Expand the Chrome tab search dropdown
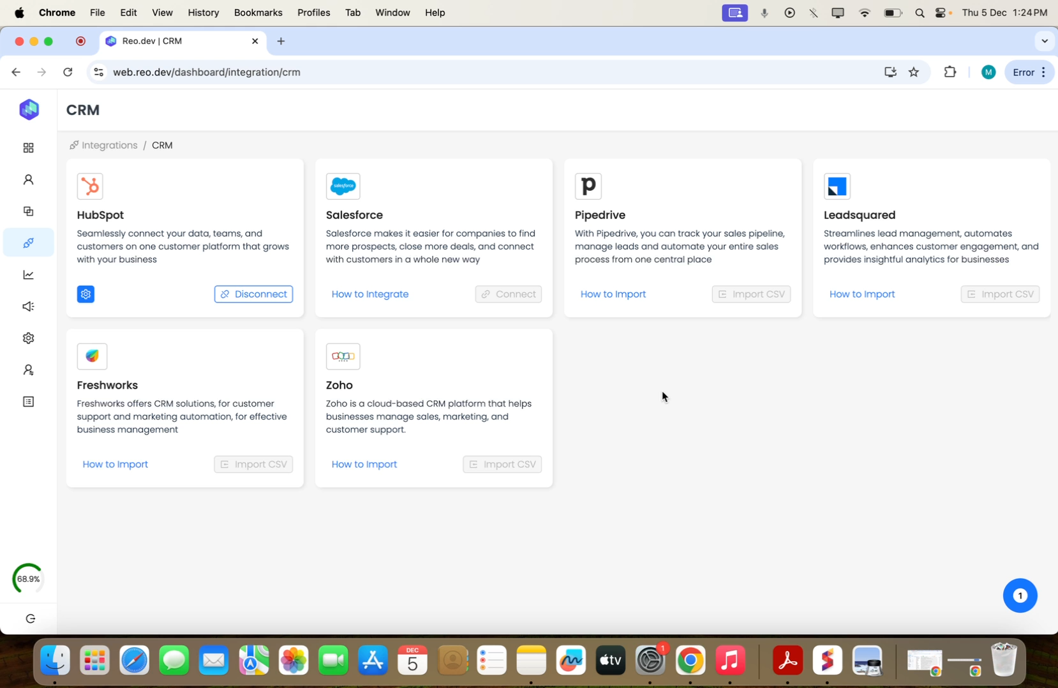This screenshot has height=688, width=1058. pyautogui.click(x=1044, y=41)
